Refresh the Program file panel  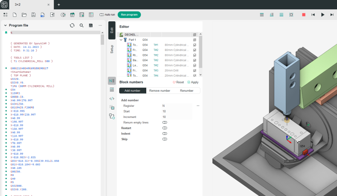pos(72,25)
